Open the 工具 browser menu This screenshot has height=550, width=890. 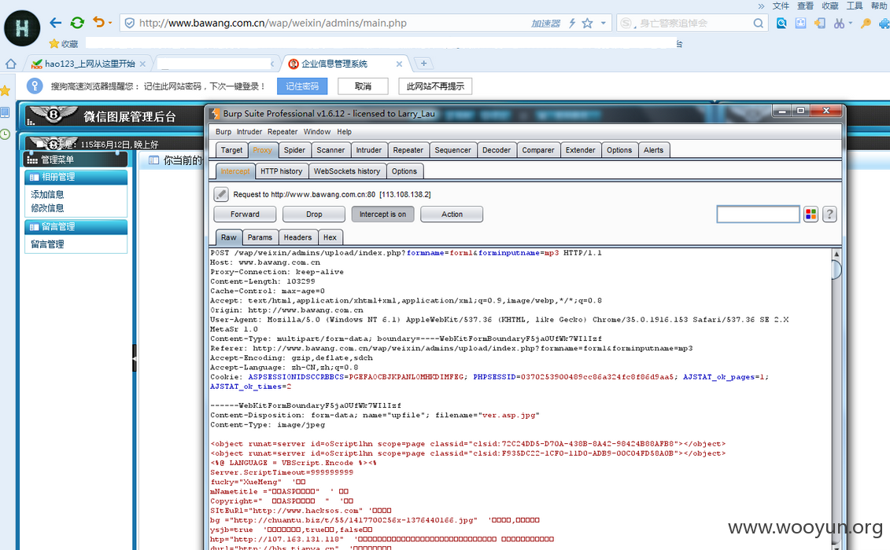(x=855, y=5)
